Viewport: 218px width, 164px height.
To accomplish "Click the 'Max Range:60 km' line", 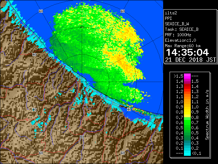I will tap(183, 46).
